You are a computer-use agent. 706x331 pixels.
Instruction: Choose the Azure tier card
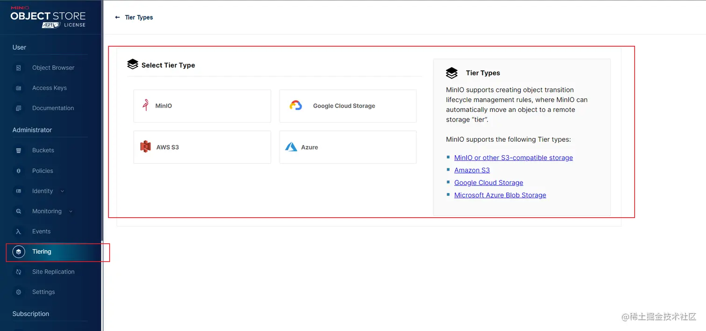point(348,147)
